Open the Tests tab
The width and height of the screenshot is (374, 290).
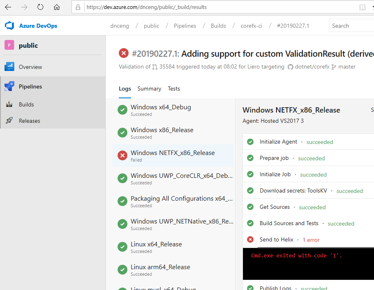174,89
